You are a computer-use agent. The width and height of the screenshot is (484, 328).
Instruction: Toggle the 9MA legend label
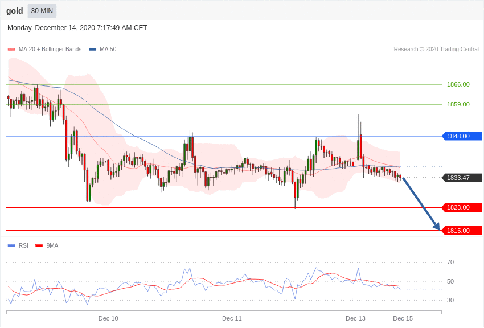[x=52, y=245]
